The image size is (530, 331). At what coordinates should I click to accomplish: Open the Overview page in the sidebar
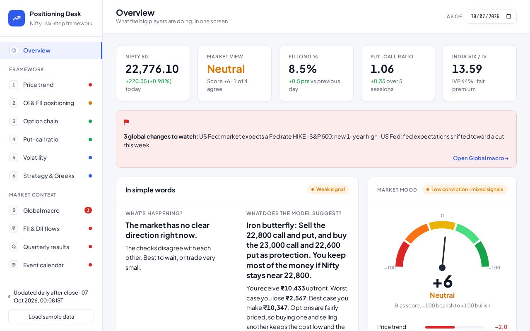pyautogui.click(x=51, y=50)
